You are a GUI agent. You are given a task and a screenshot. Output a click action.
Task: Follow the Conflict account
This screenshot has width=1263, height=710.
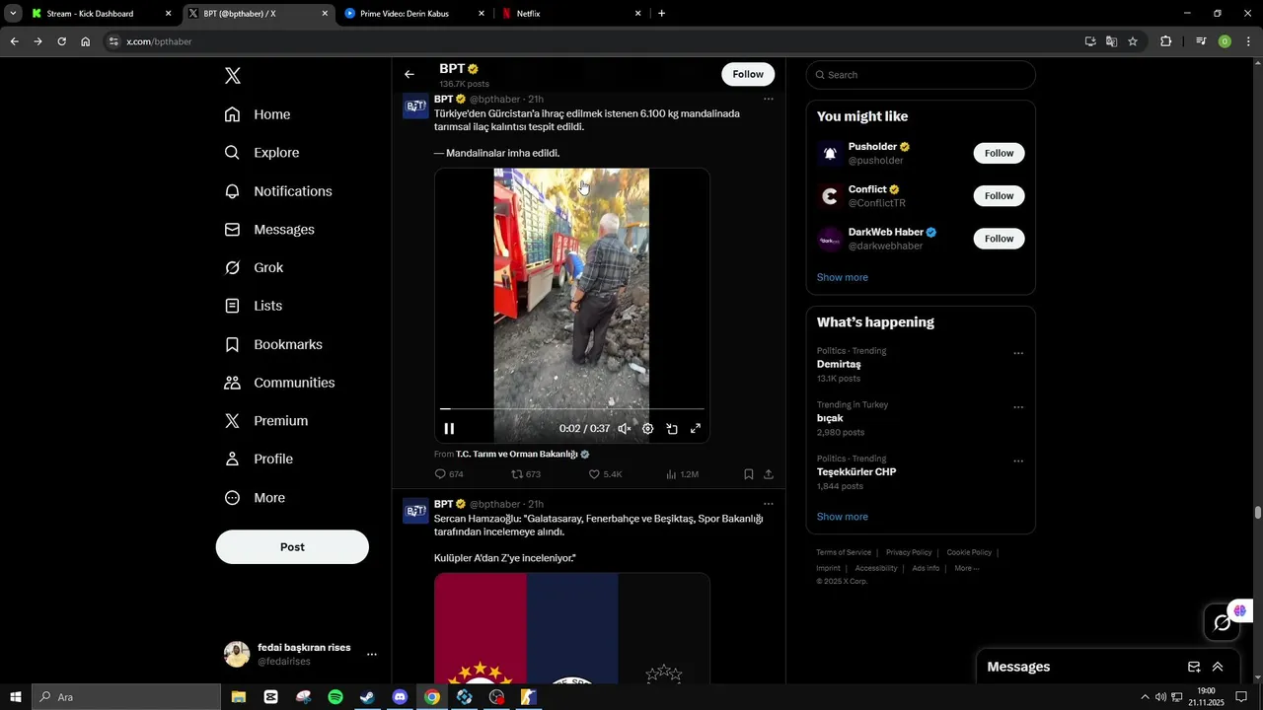pyautogui.click(x=999, y=195)
